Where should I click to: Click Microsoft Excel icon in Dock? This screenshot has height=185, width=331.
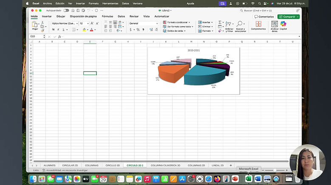pyautogui.click(x=249, y=179)
